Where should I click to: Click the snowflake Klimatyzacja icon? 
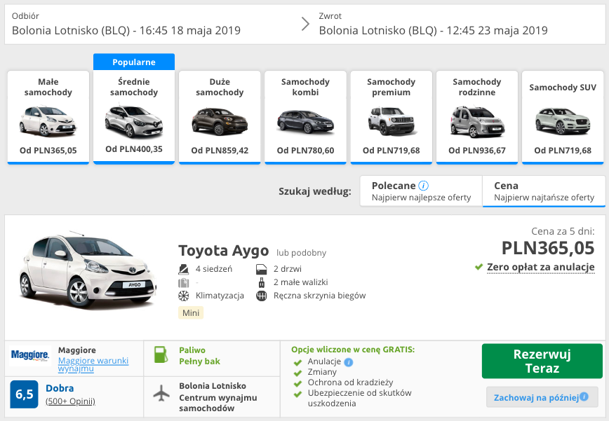pyautogui.click(x=183, y=296)
